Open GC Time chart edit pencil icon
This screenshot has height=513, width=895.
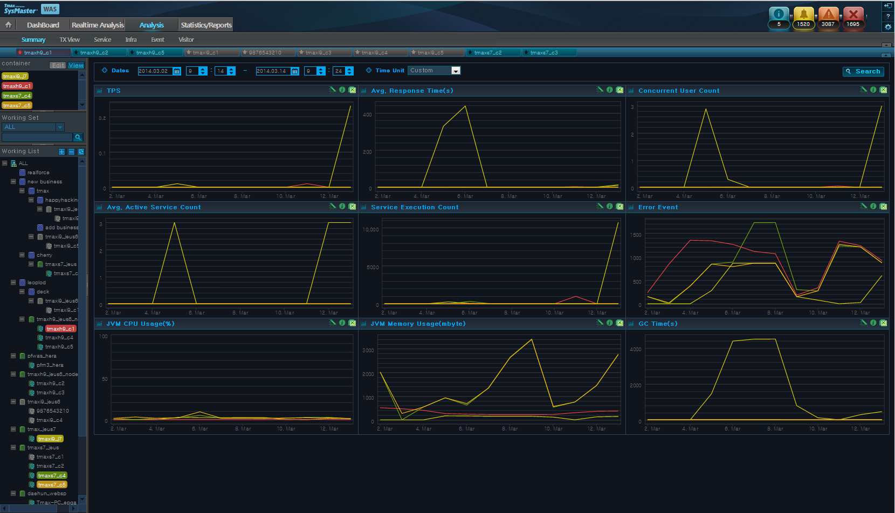click(864, 323)
